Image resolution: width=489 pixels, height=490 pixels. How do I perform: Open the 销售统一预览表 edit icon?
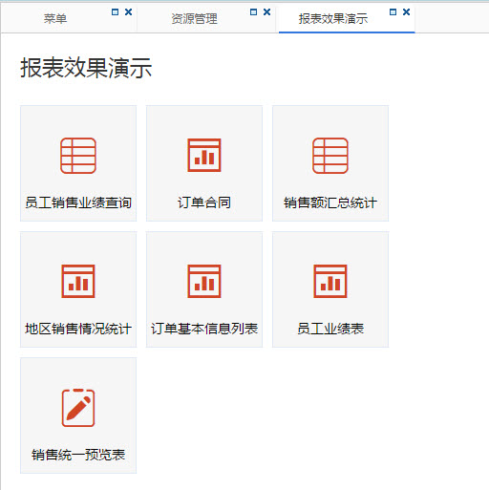78,408
